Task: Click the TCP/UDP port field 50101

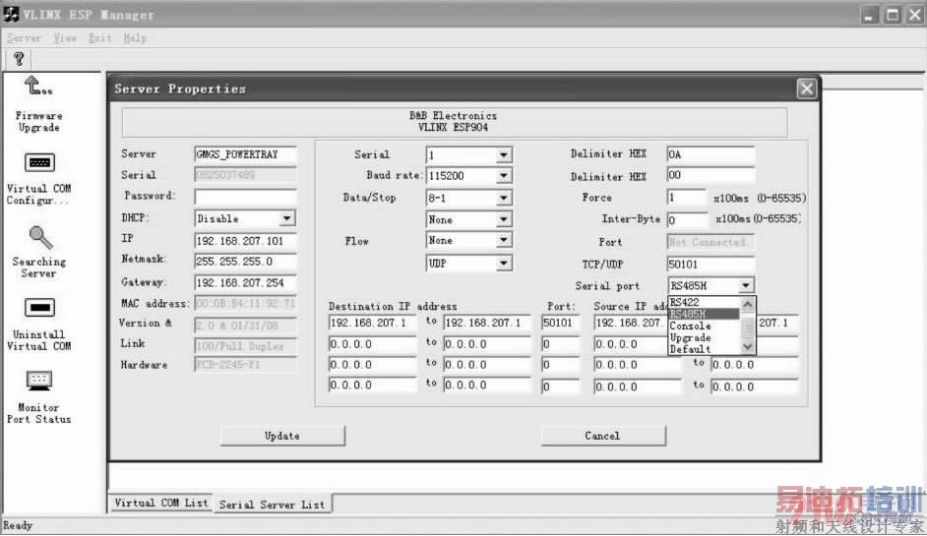Action: [x=711, y=265]
